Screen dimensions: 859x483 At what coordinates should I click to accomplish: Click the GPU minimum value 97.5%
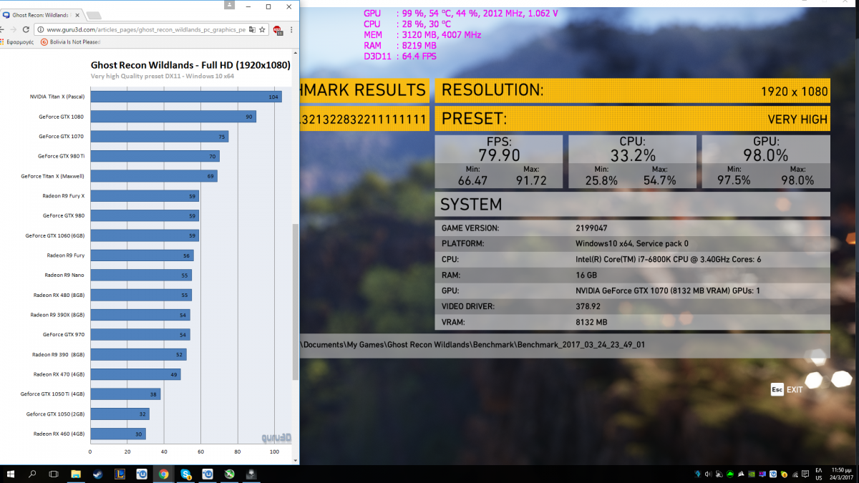733,180
